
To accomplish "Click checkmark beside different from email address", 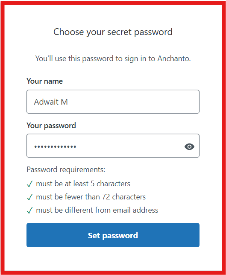I will click(x=29, y=210).
